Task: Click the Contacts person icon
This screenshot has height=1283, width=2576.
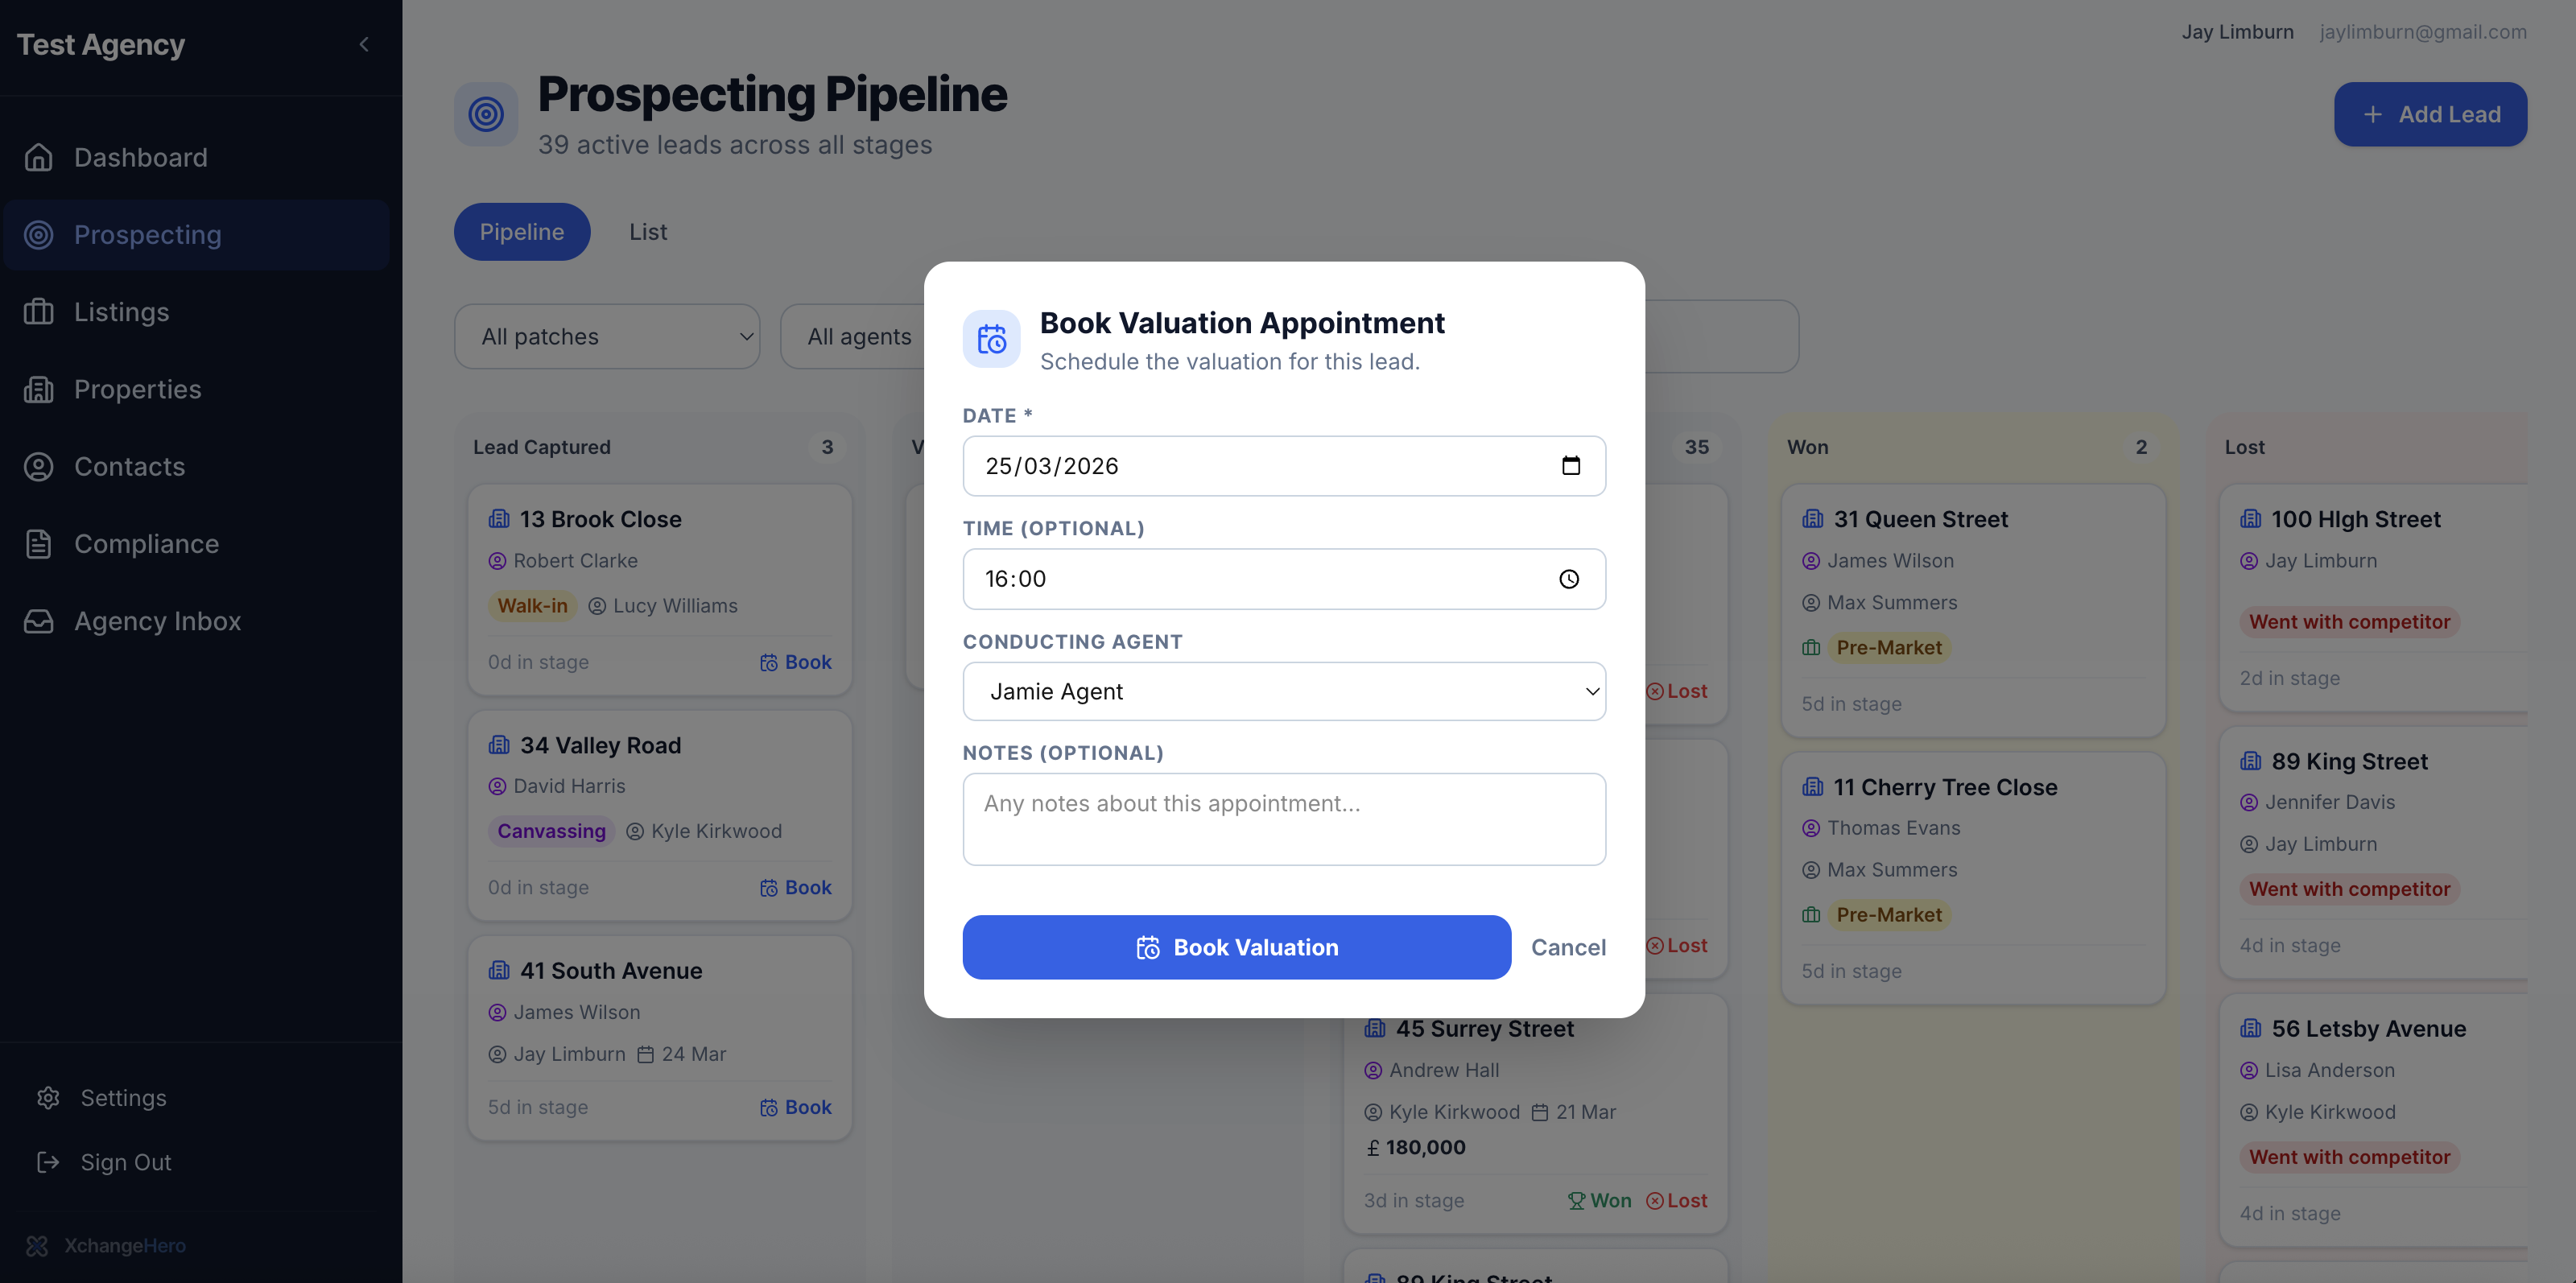Action: (38, 467)
